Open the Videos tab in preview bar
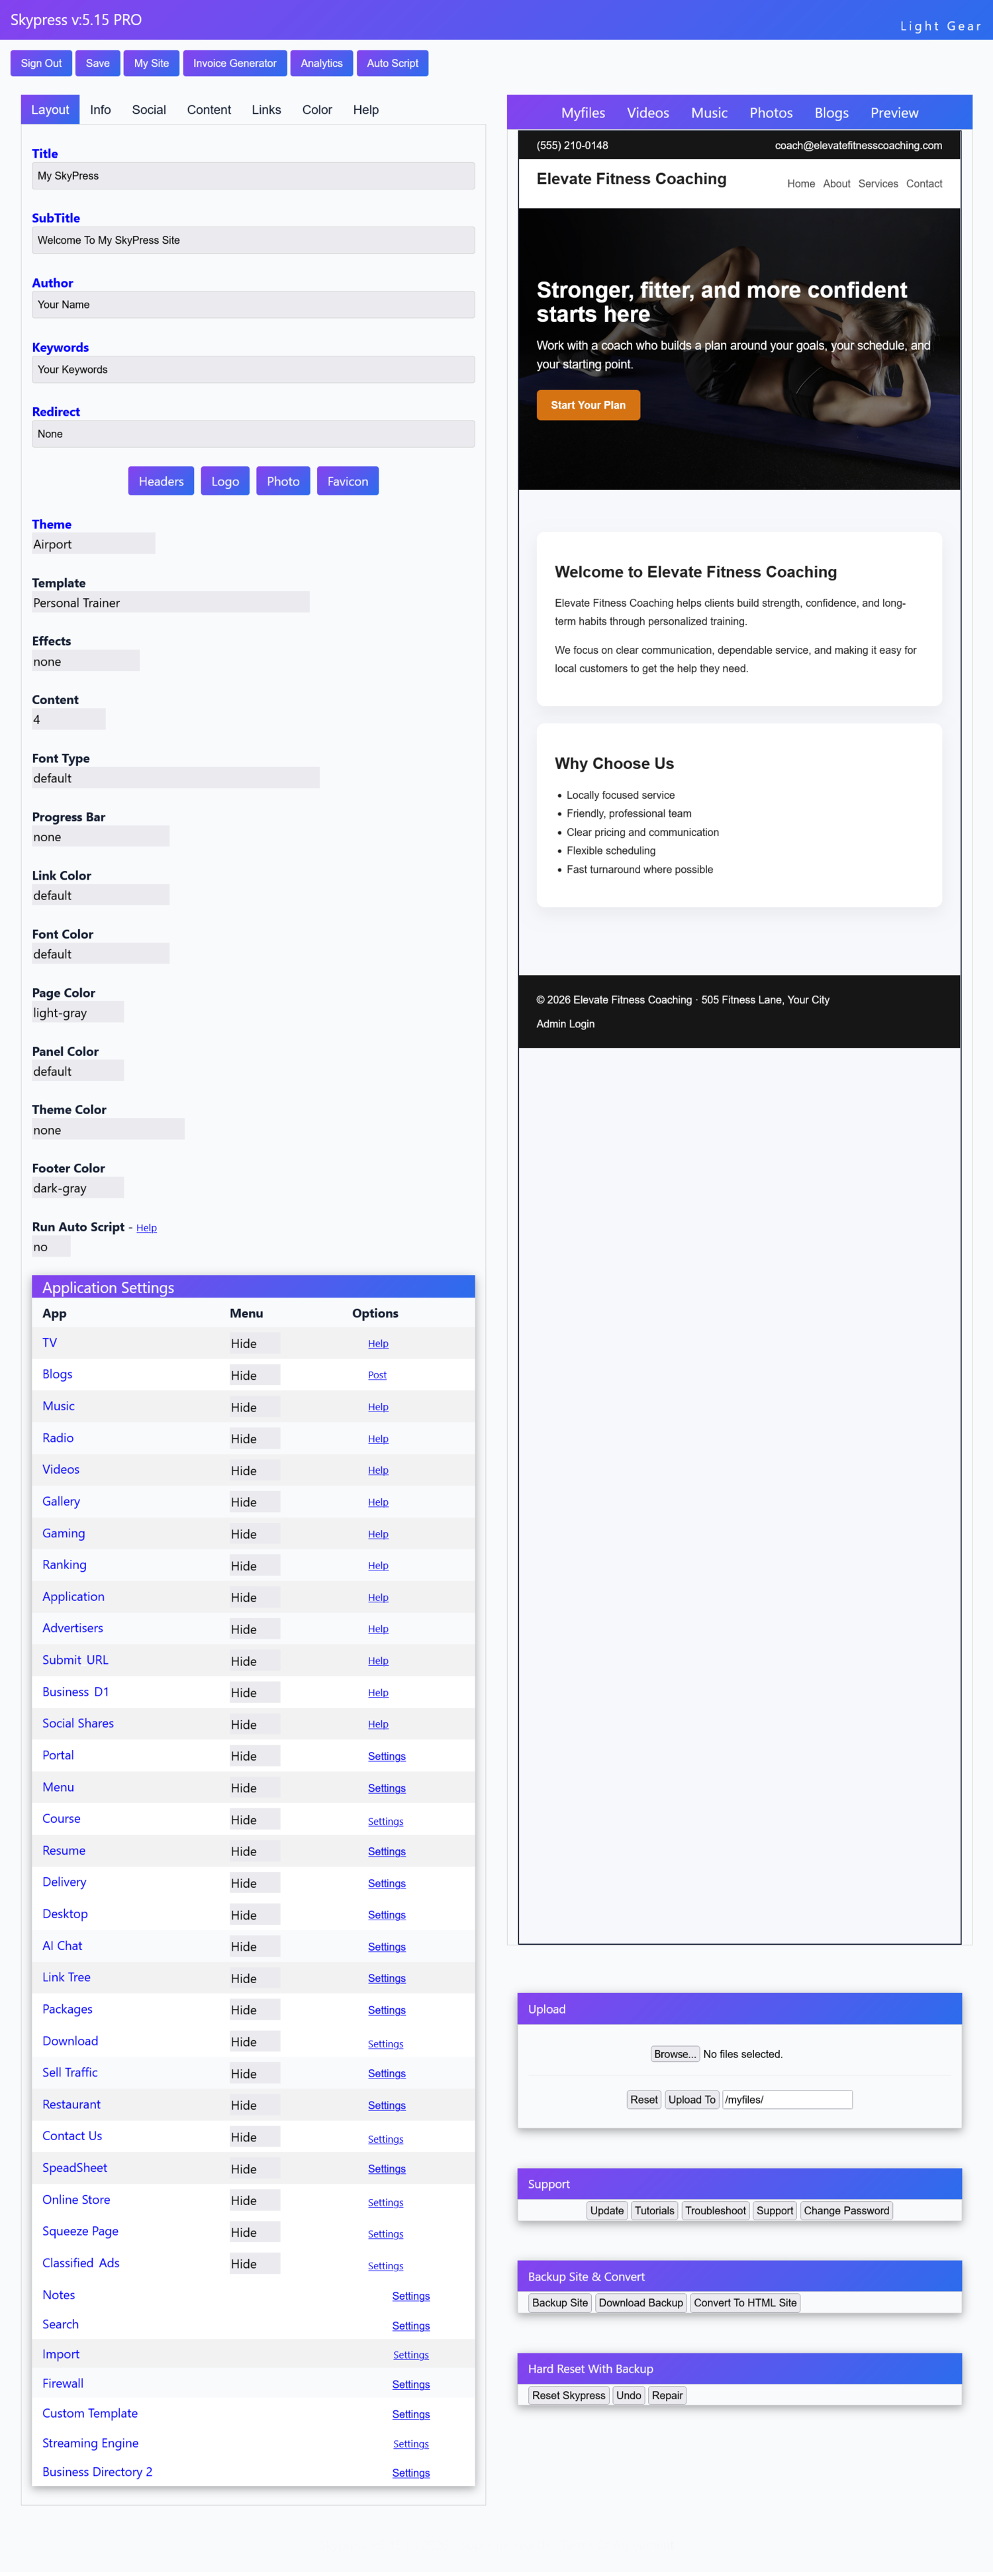The image size is (993, 2572). click(647, 113)
